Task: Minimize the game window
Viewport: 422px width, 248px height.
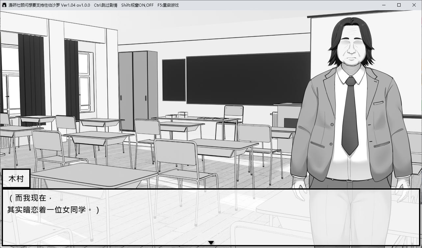Action: (x=384, y=5)
